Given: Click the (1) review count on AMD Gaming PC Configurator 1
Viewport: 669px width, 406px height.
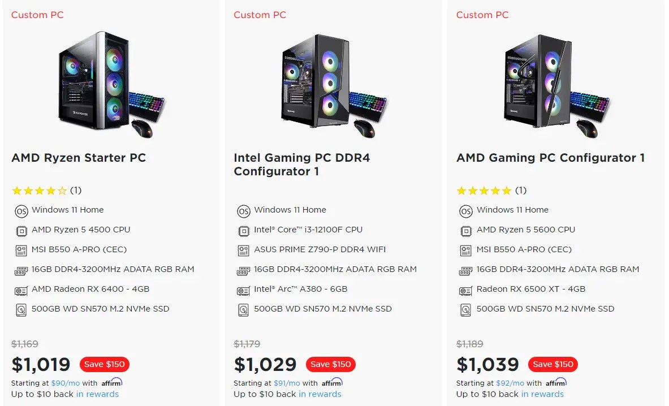Looking at the screenshot, I should click(x=520, y=191).
